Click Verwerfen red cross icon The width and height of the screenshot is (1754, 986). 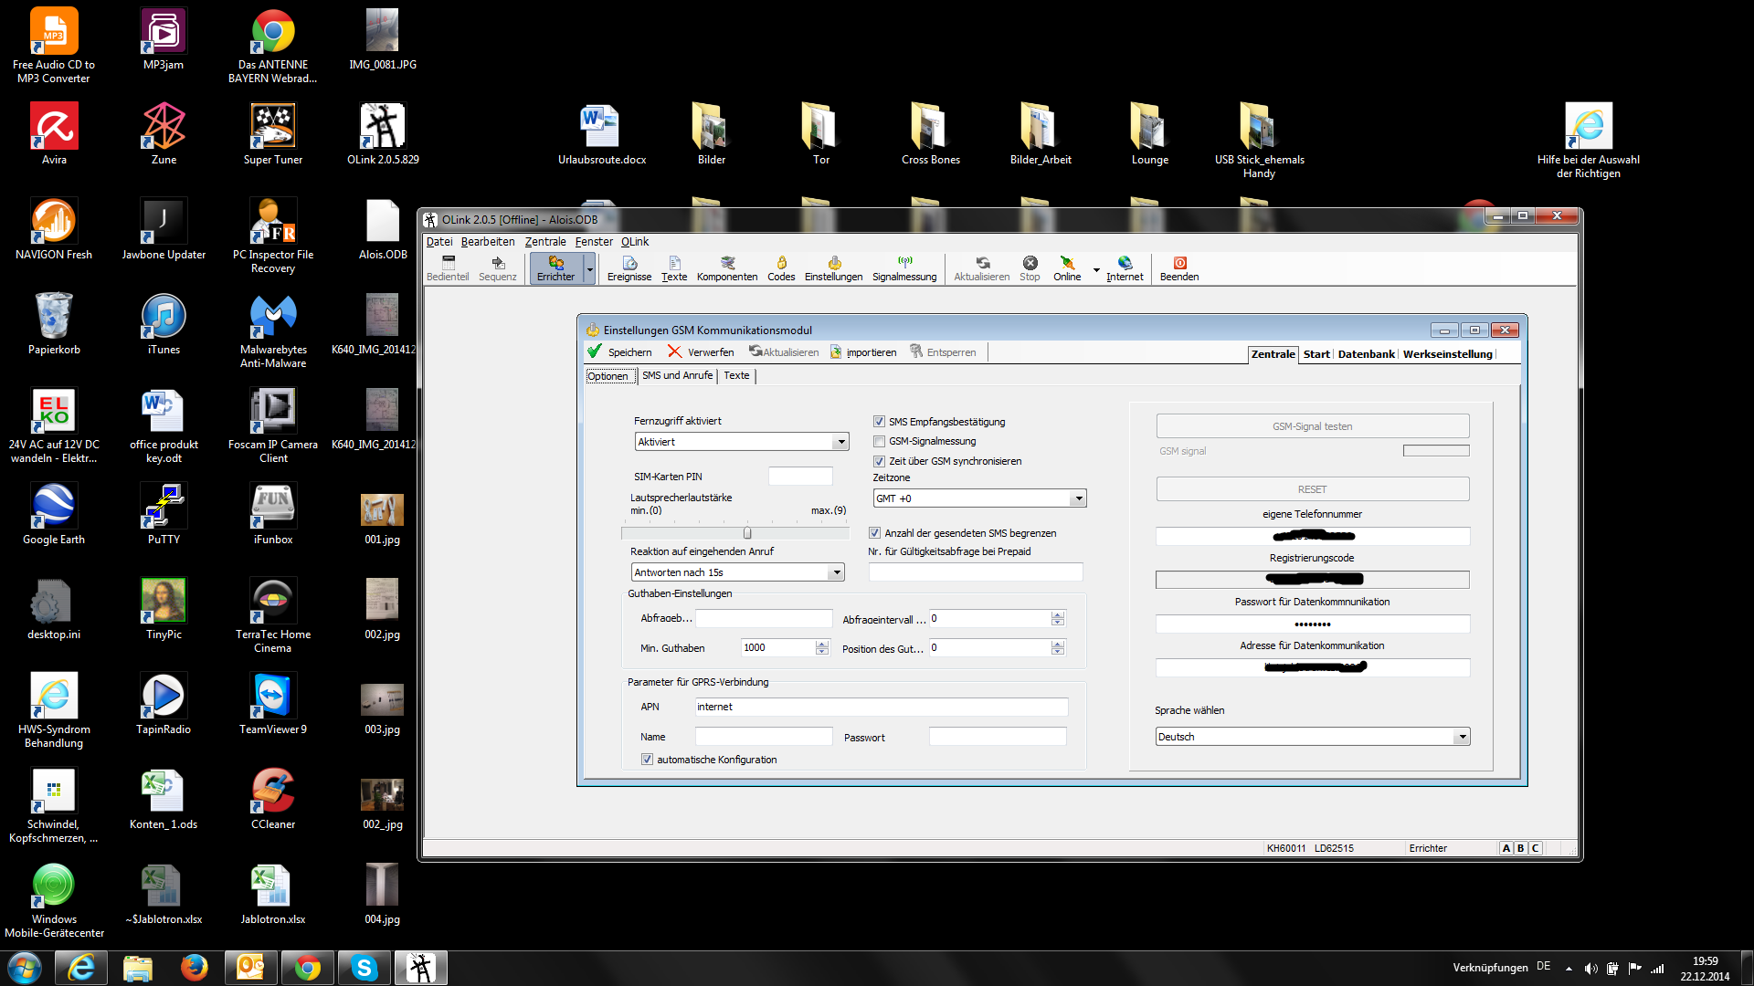pos(674,351)
